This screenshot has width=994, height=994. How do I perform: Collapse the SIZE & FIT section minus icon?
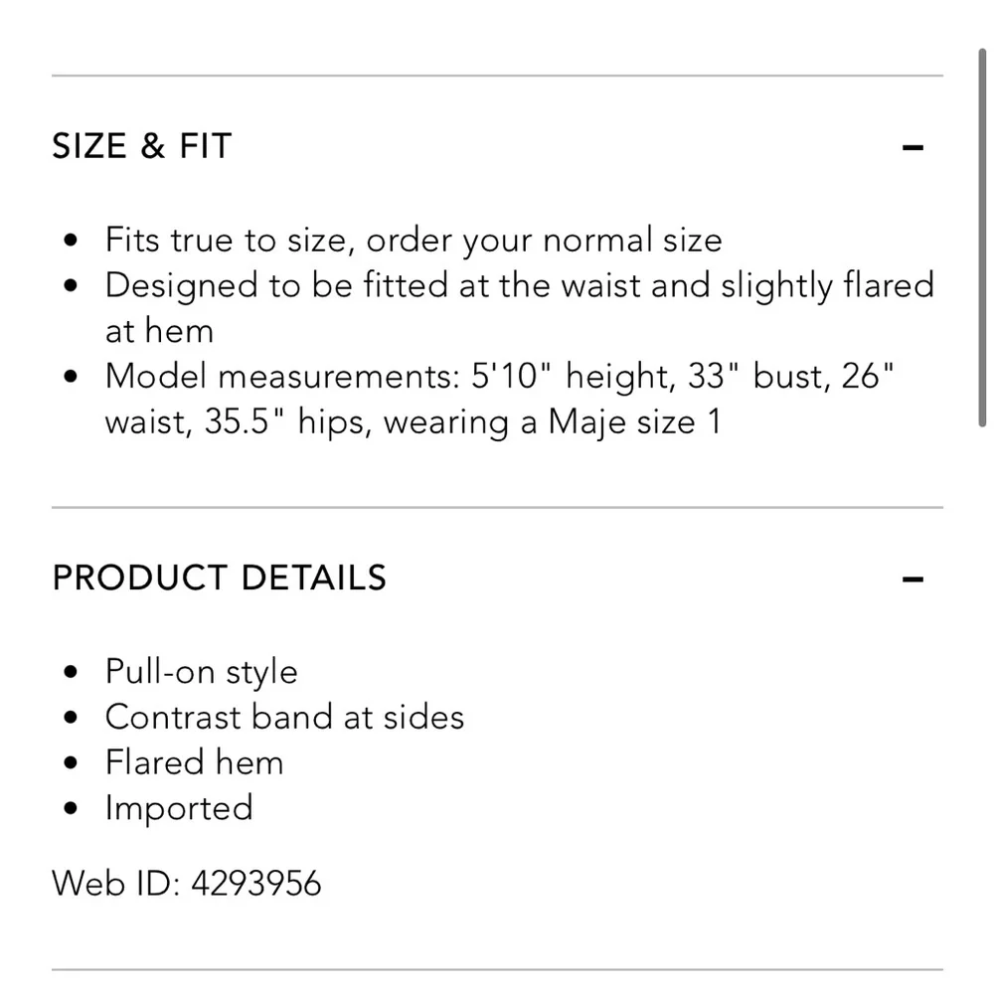point(912,148)
